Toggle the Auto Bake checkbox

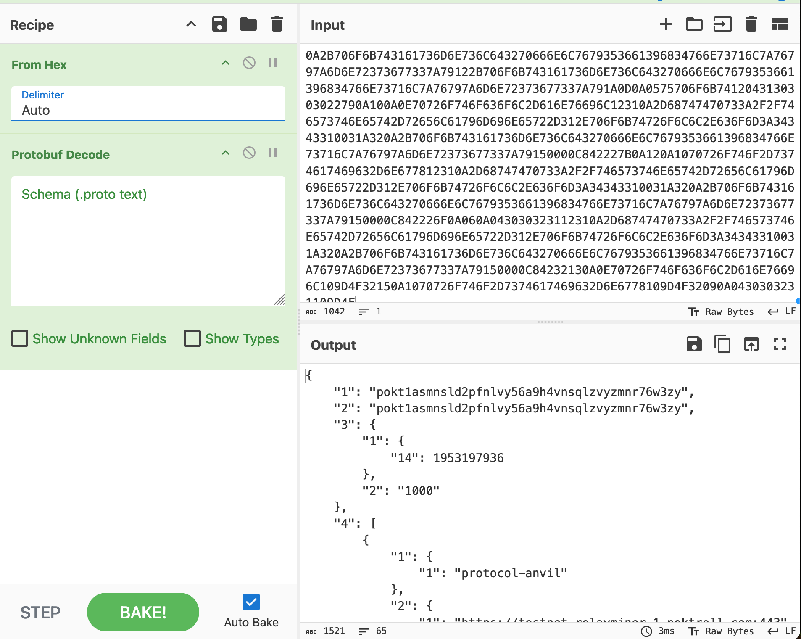(x=251, y=602)
